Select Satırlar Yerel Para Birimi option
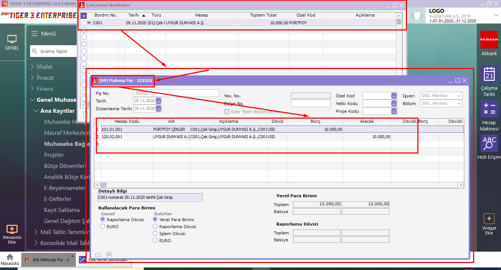This screenshot has height=270, width=501. [x=155, y=219]
